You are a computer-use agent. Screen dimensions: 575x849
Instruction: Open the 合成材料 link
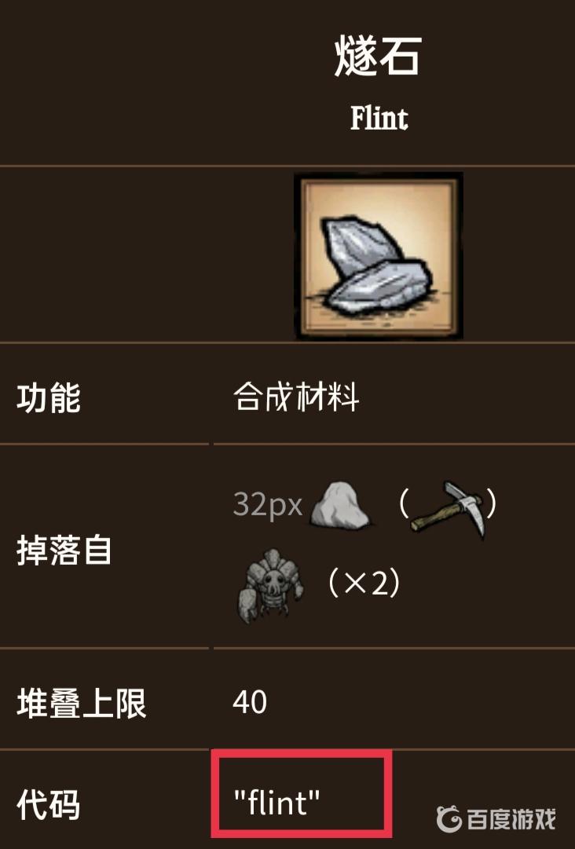tap(295, 397)
